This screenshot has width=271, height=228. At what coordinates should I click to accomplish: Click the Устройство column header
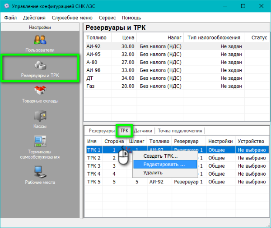pyautogui.click(x=250, y=141)
